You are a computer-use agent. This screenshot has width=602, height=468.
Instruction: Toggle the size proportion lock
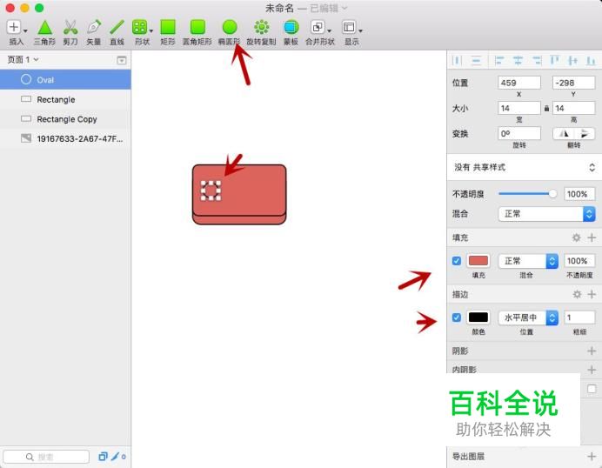click(546, 109)
